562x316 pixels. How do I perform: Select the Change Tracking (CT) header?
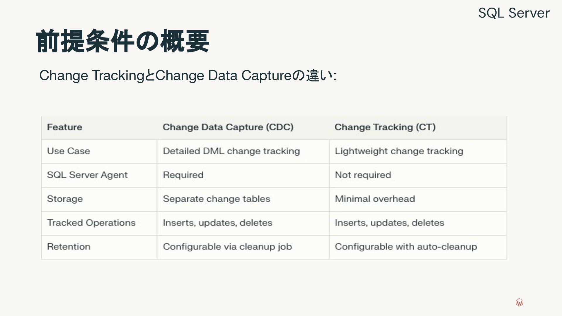pyautogui.click(x=385, y=127)
